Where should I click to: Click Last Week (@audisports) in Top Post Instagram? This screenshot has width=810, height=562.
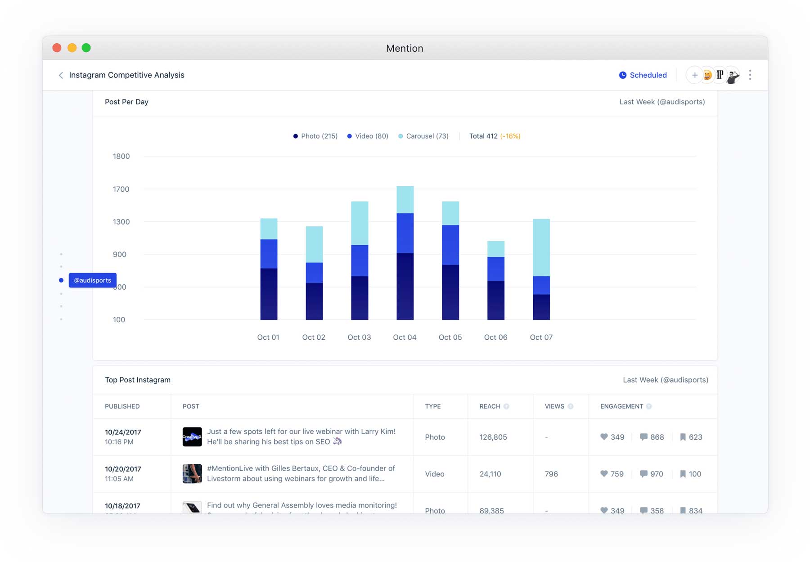[665, 380]
